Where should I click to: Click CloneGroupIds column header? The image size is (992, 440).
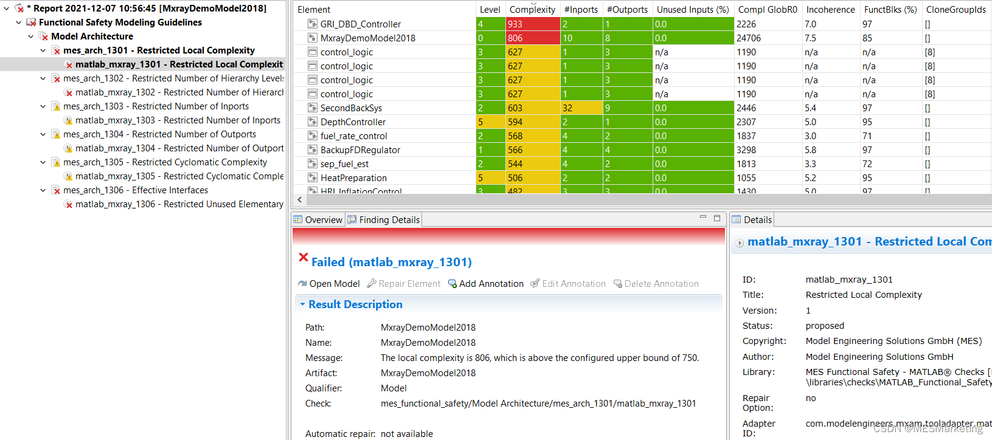pos(956,10)
